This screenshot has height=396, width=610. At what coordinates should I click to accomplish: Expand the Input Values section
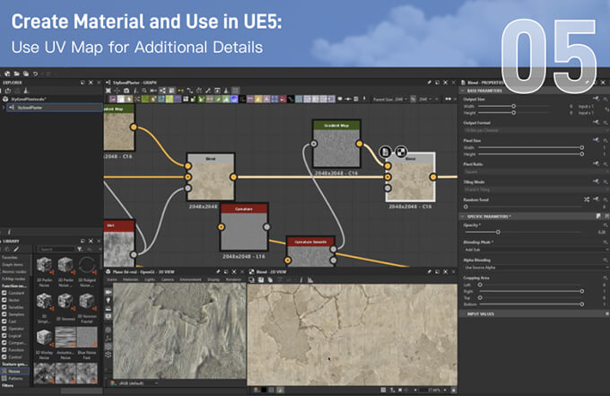[x=463, y=314]
